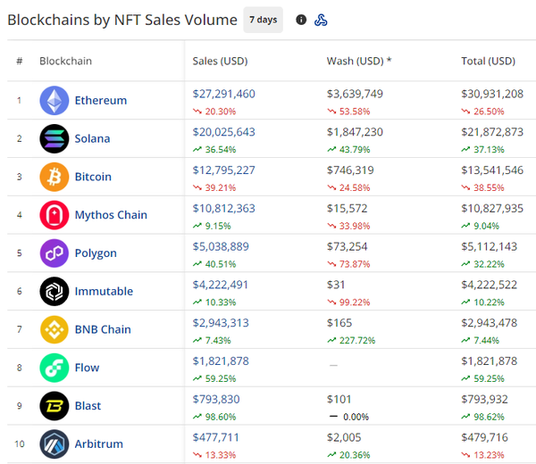Viewport: 536px width, 464px height.
Task: Click the Mythos Chain logo icon
Action: pos(54,215)
